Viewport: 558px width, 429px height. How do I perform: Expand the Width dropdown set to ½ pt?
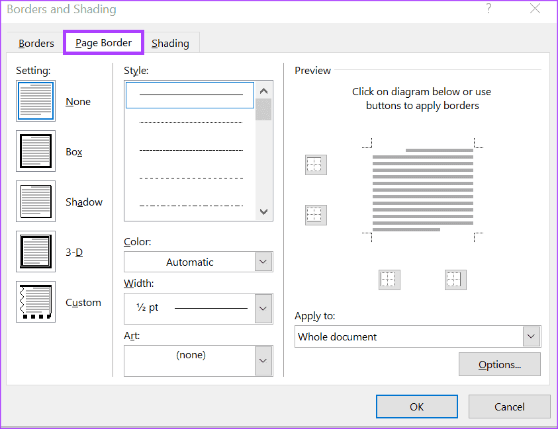click(x=263, y=308)
